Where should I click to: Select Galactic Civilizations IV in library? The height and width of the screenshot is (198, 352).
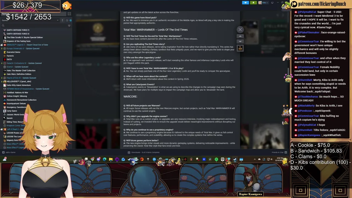[x=24, y=63]
